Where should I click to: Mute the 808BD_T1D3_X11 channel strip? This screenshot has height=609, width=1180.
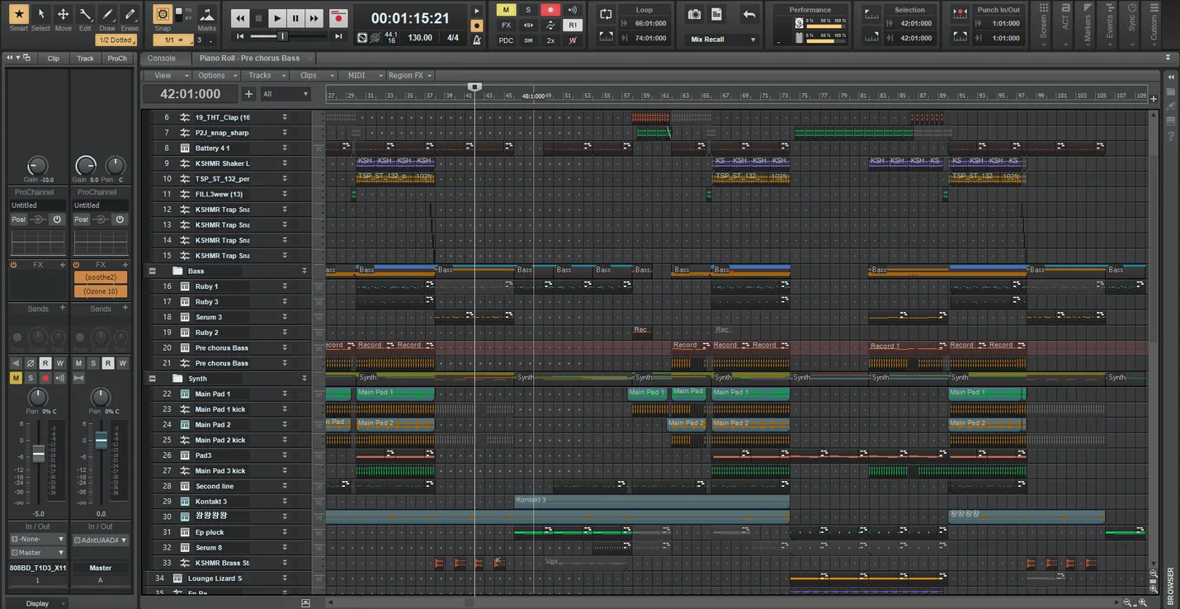16,378
